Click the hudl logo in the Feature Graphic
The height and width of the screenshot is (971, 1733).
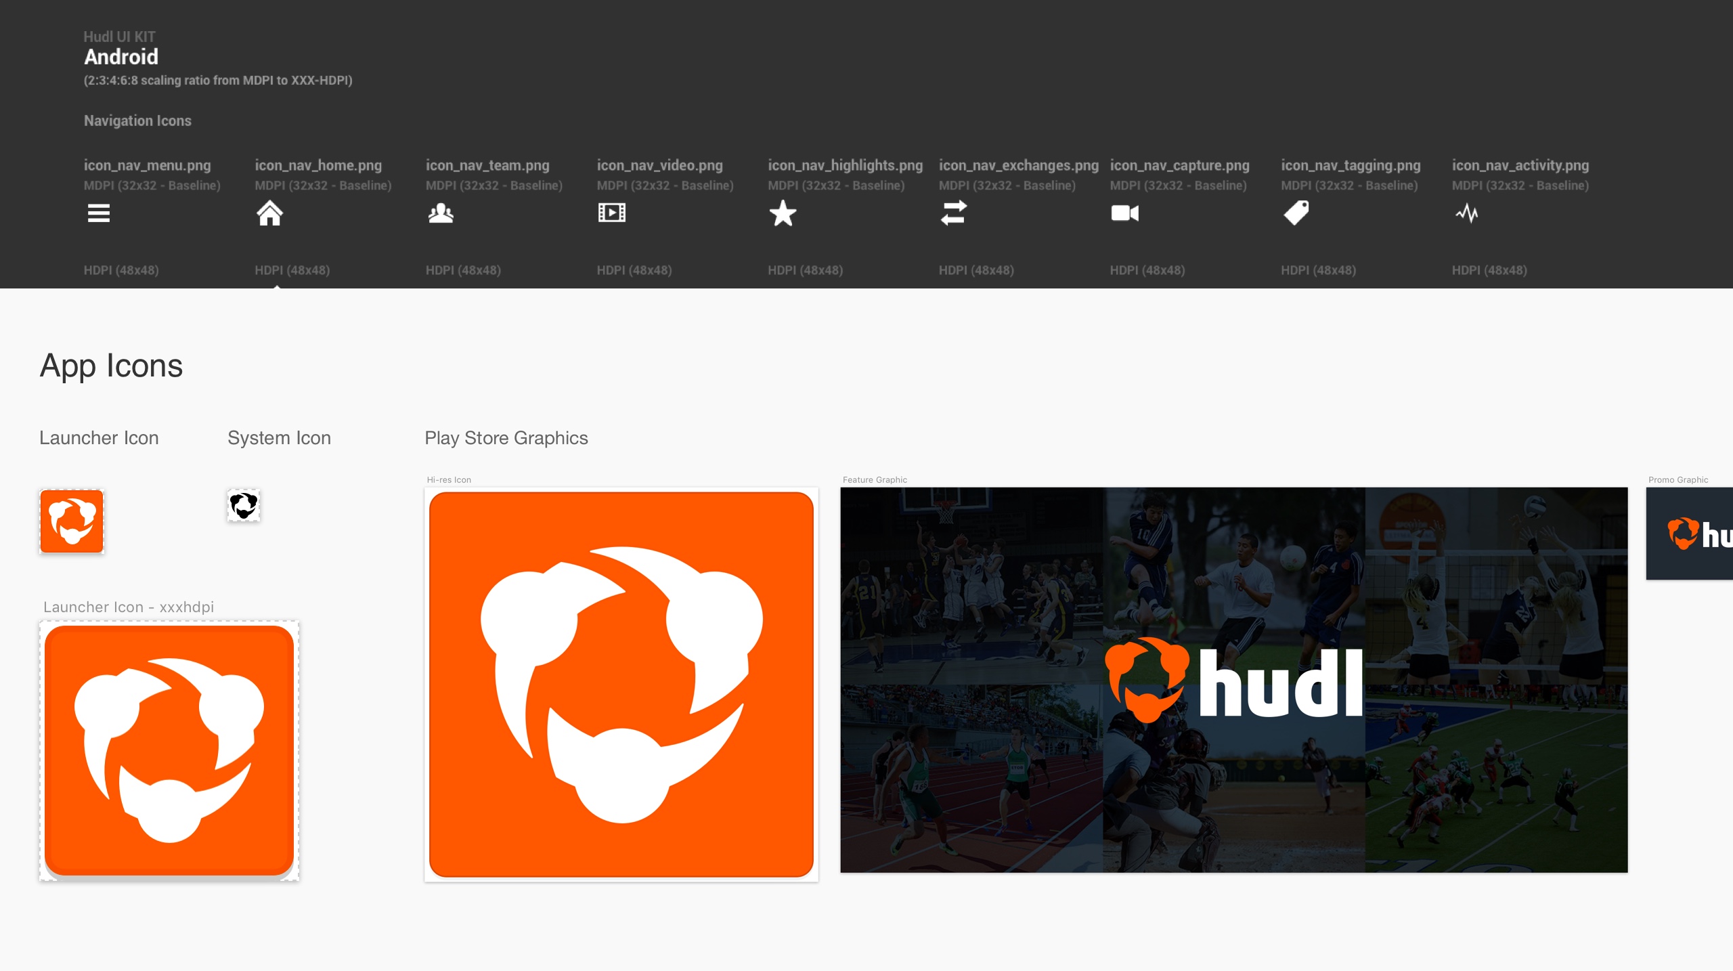[x=1233, y=681]
